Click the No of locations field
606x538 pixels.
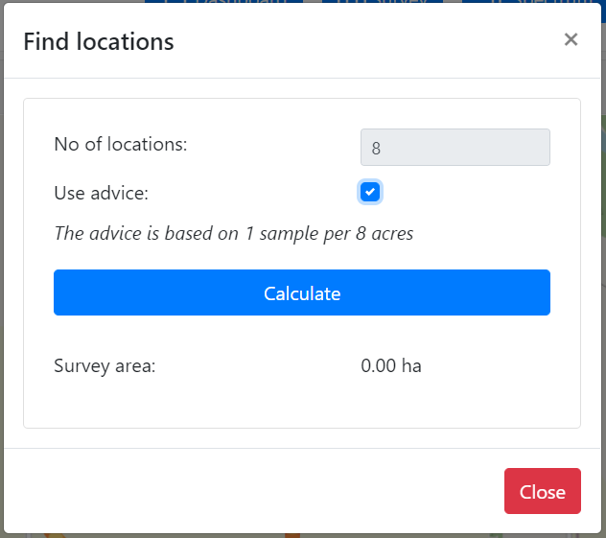454,148
